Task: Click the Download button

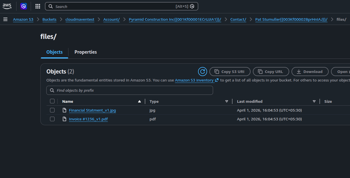Action: click(x=310, y=72)
